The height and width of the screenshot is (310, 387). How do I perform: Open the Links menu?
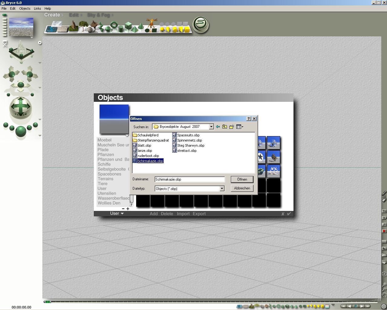[x=38, y=8]
